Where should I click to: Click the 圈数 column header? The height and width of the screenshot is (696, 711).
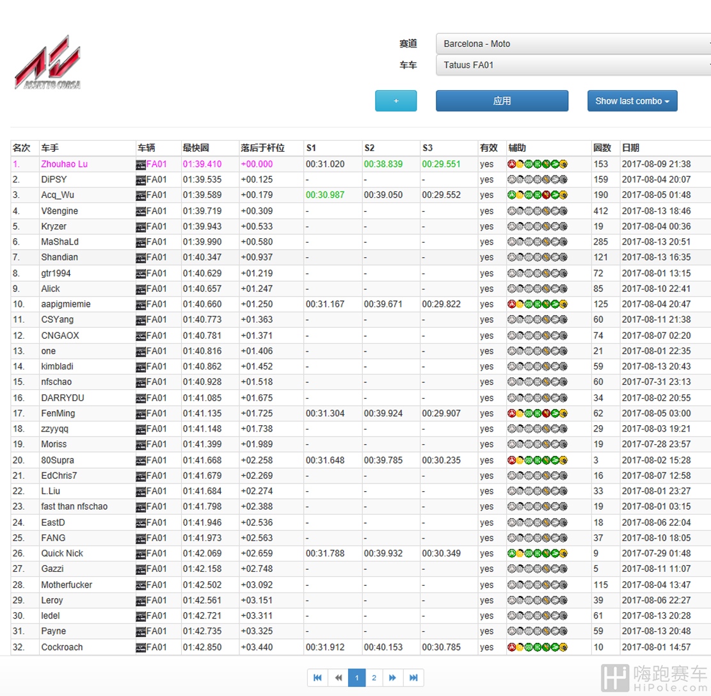coord(602,148)
